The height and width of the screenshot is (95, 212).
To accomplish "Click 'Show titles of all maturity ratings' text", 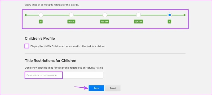I will point(52,5).
